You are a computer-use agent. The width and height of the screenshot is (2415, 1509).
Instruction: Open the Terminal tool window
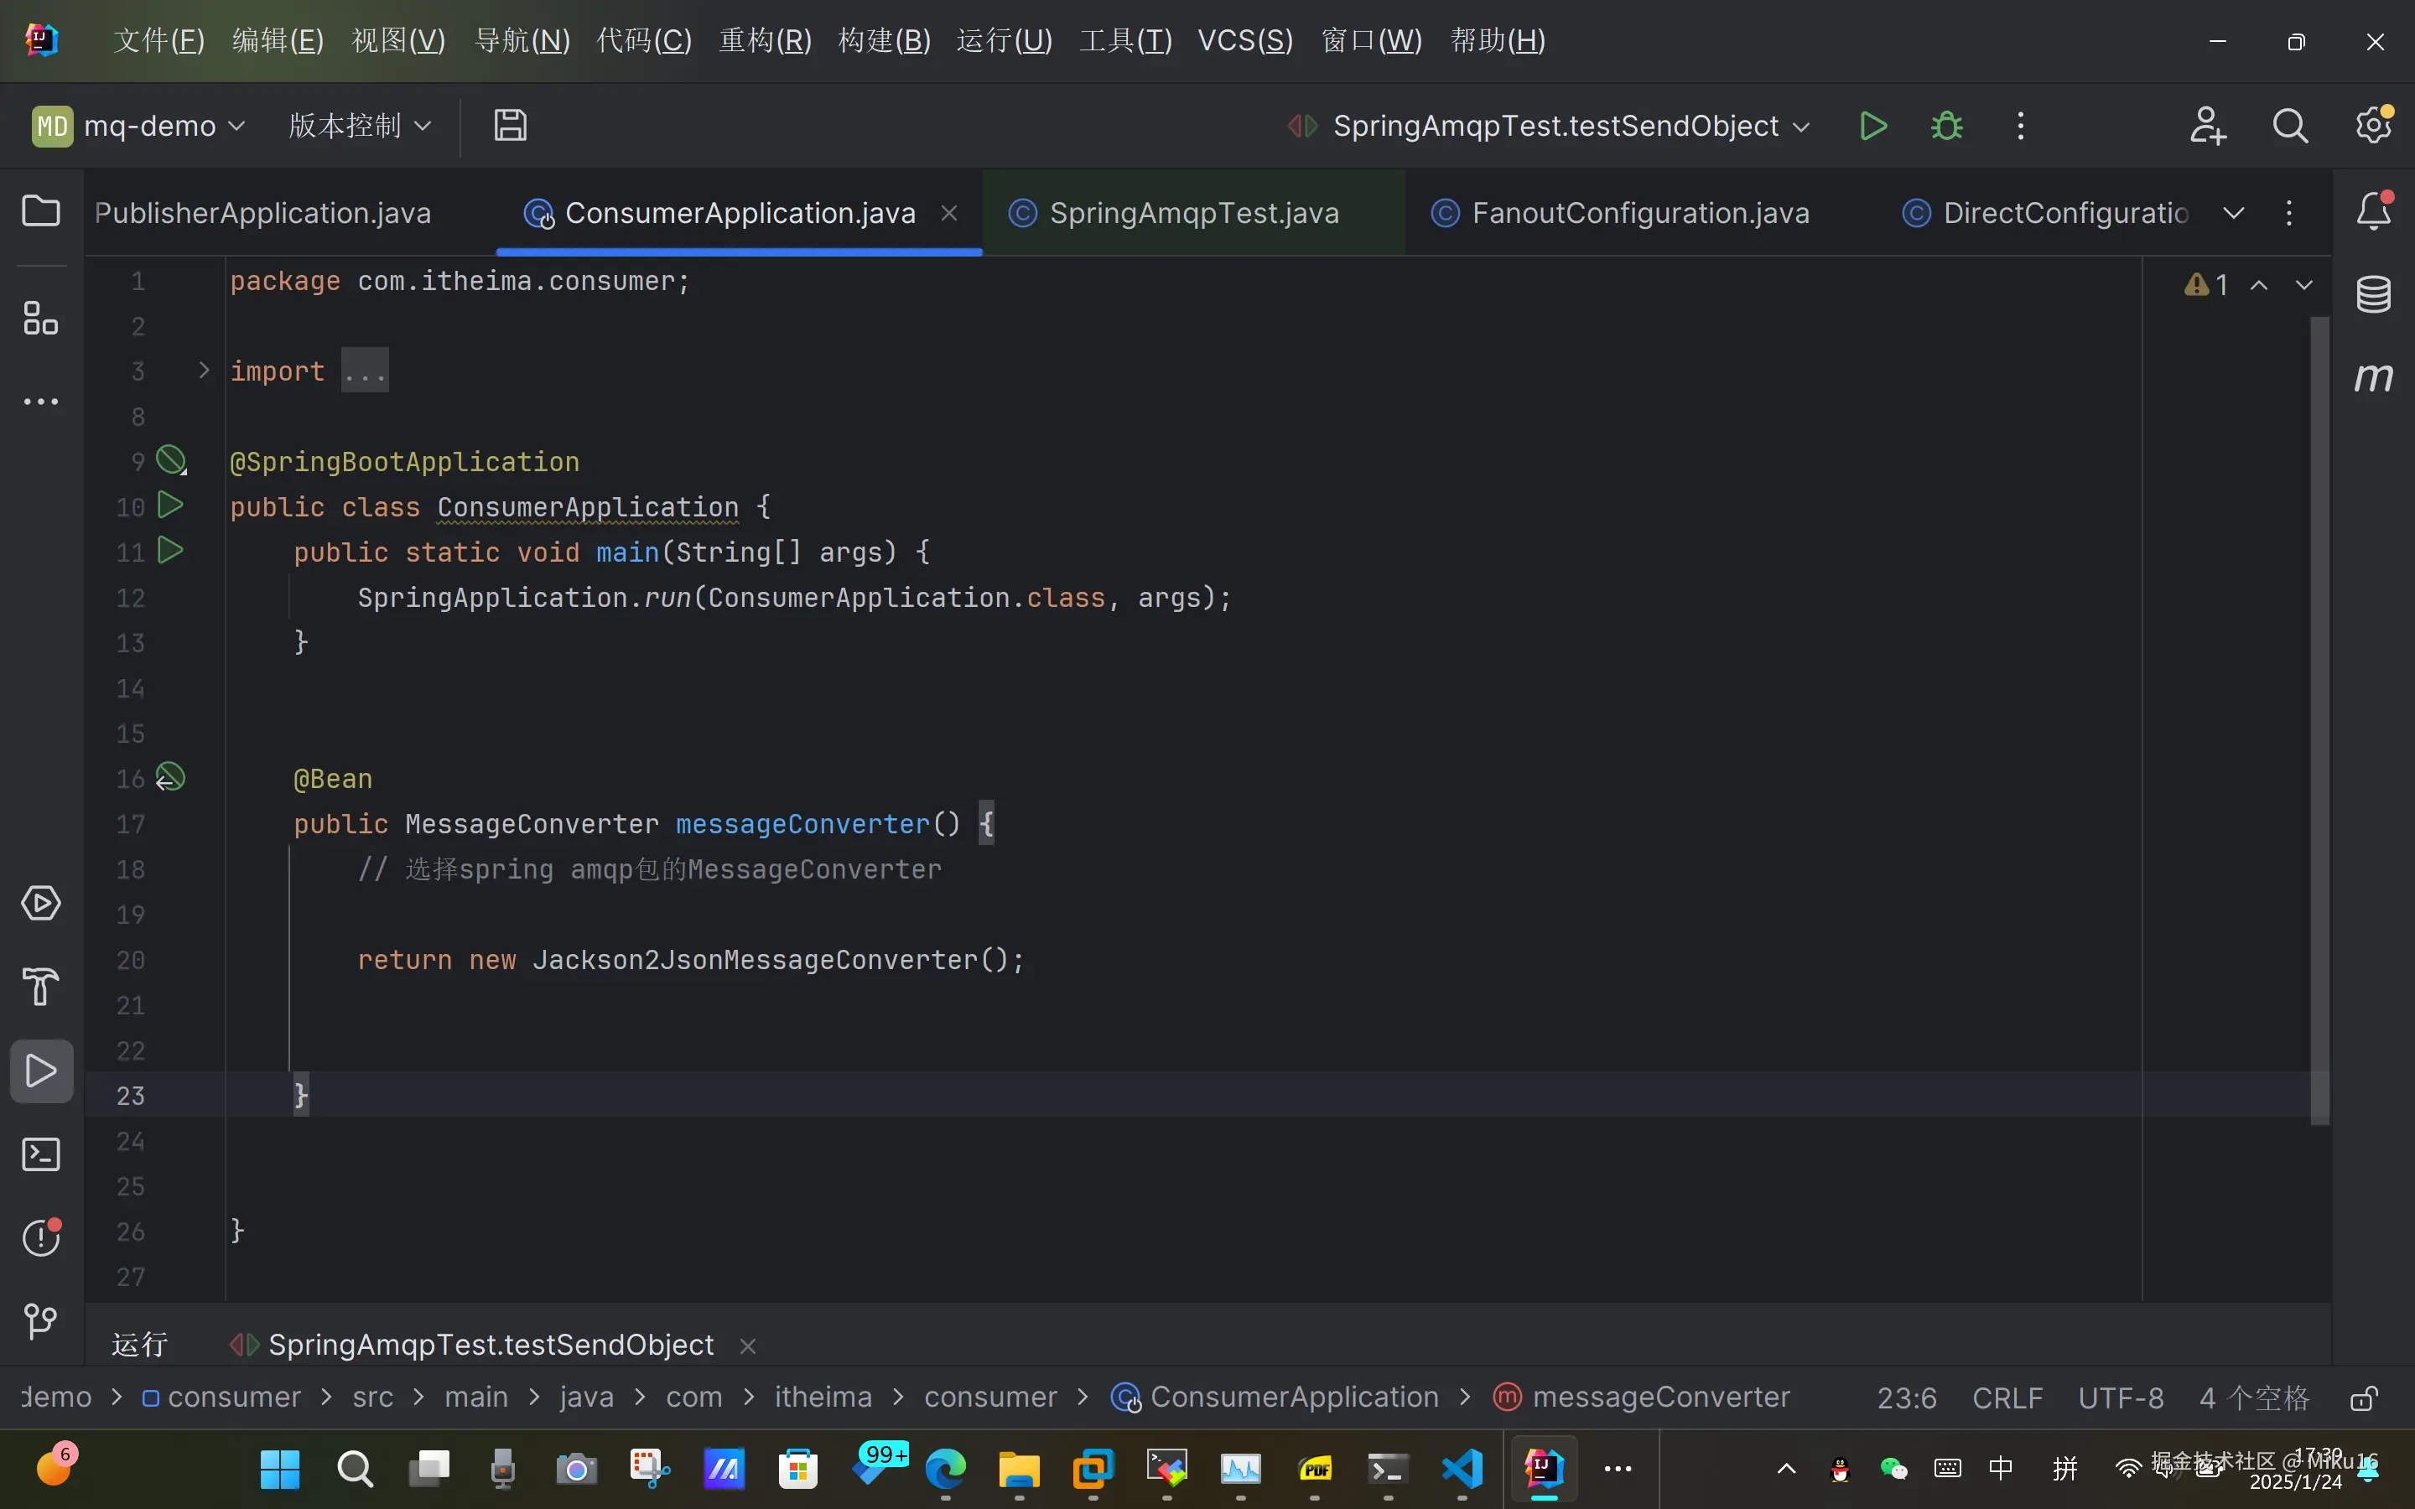click(x=41, y=1154)
